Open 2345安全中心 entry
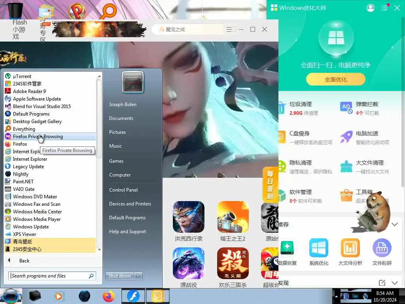 50,249
